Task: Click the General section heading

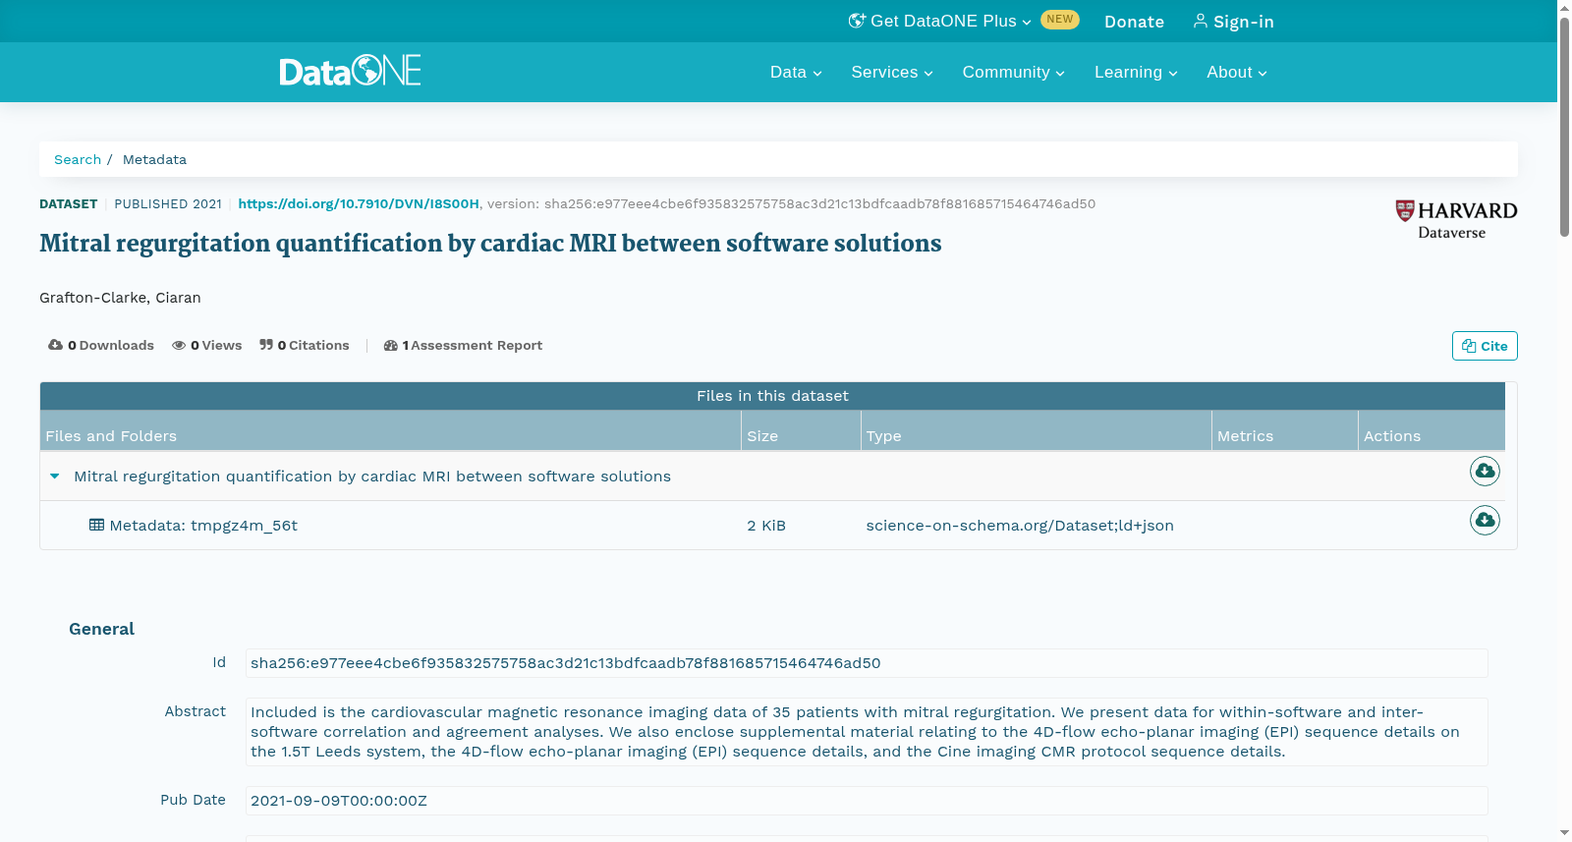Action: (x=101, y=629)
